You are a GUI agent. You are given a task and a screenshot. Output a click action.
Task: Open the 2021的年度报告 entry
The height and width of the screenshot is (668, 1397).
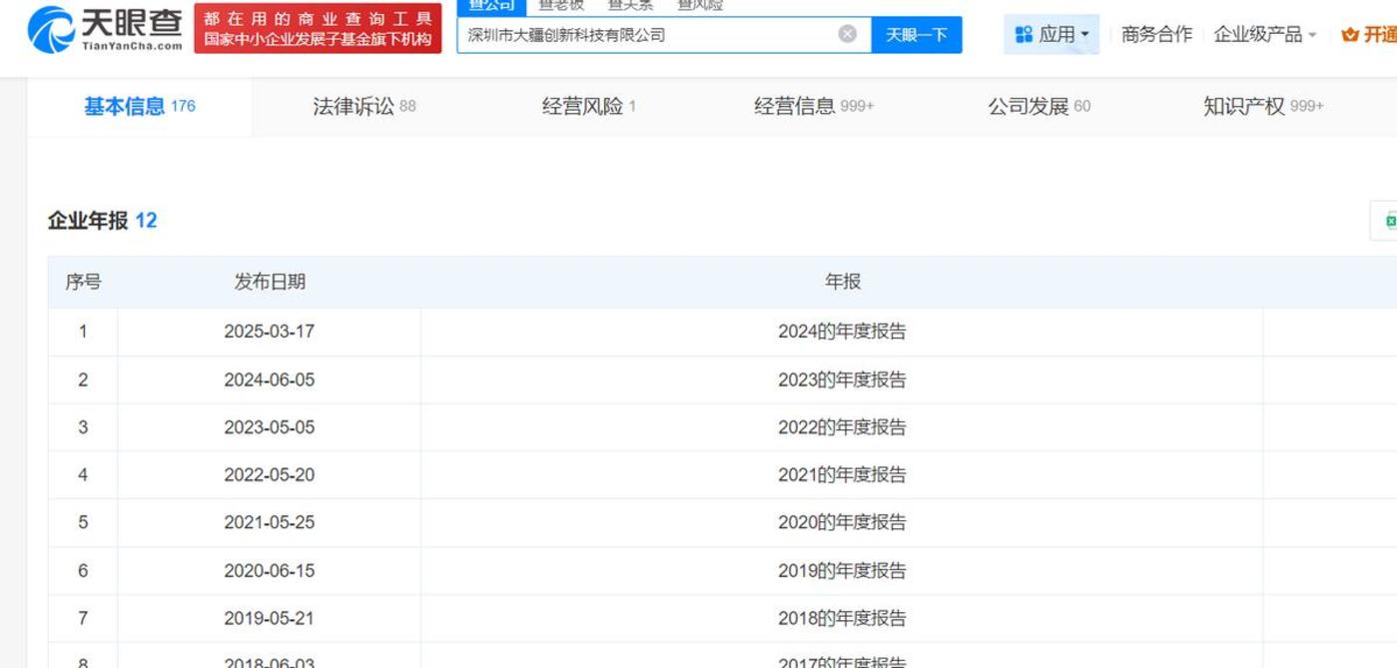842,475
